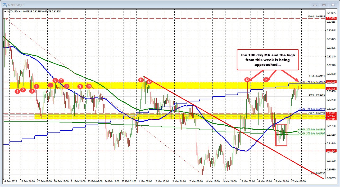340x187 pixels.
Task: Click the '24 Feb 13:00' time axis label
Action: (112, 181)
